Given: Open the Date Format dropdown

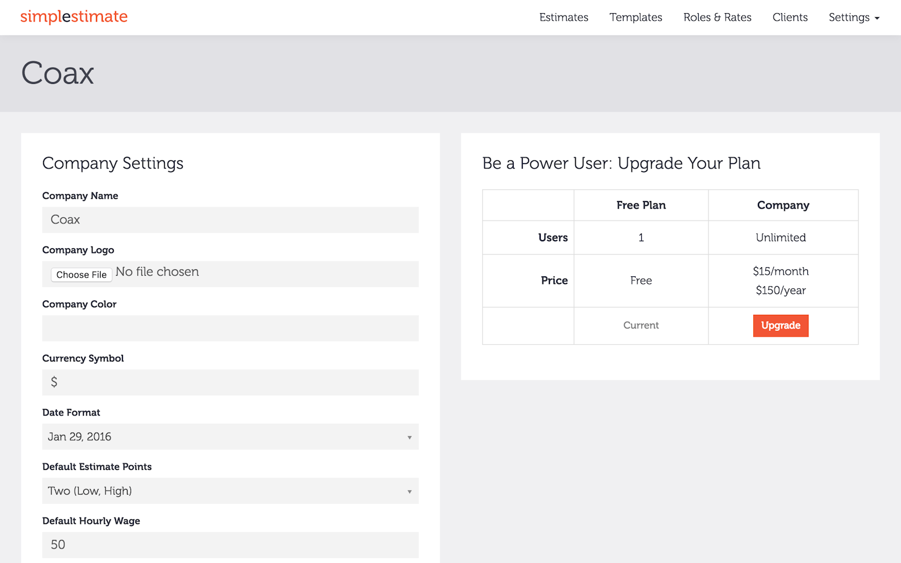Looking at the screenshot, I should coord(230,437).
